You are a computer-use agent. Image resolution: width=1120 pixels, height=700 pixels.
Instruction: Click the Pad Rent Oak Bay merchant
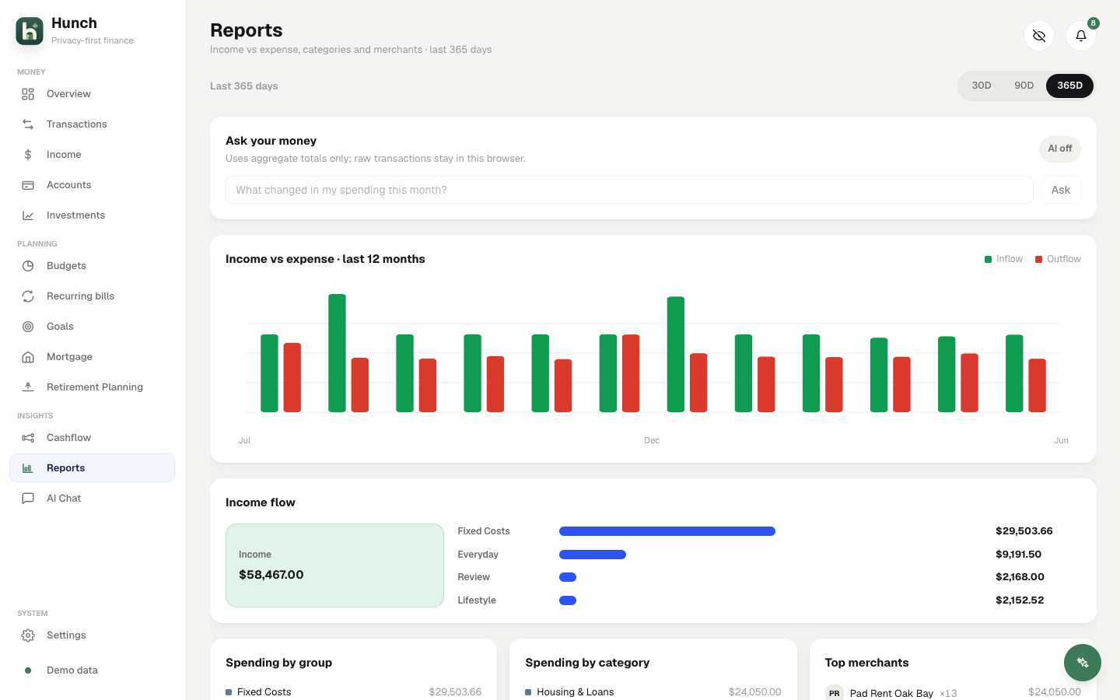(x=891, y=693)
